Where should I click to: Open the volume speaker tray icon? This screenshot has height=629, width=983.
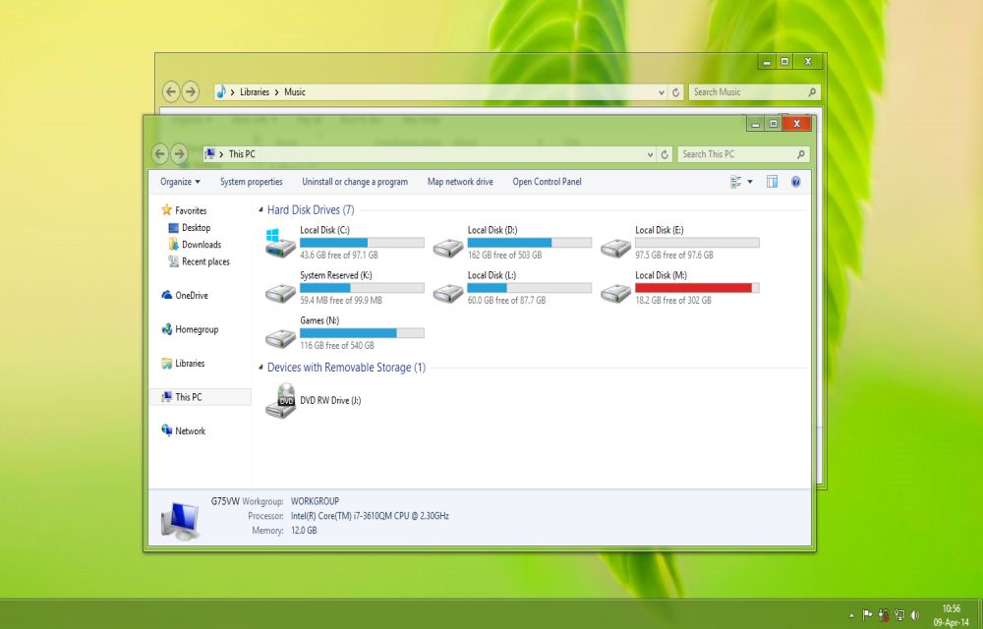914,614
